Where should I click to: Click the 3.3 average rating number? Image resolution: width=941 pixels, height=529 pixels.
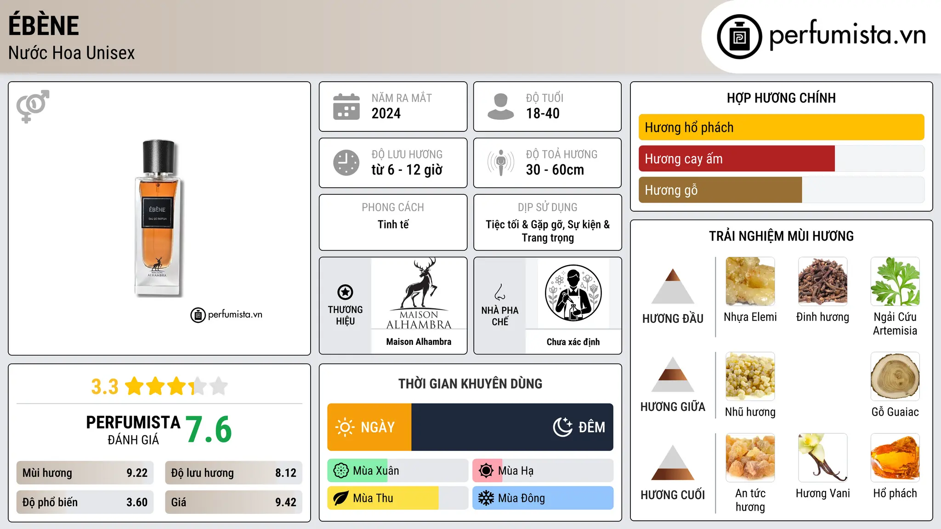pyautogui.click(x=105, y=387)
